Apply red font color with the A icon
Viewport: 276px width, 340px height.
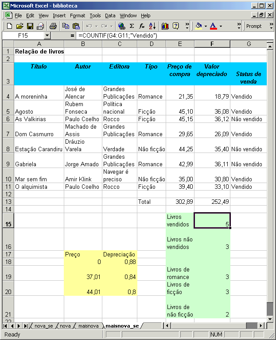[x=214, y=26]
